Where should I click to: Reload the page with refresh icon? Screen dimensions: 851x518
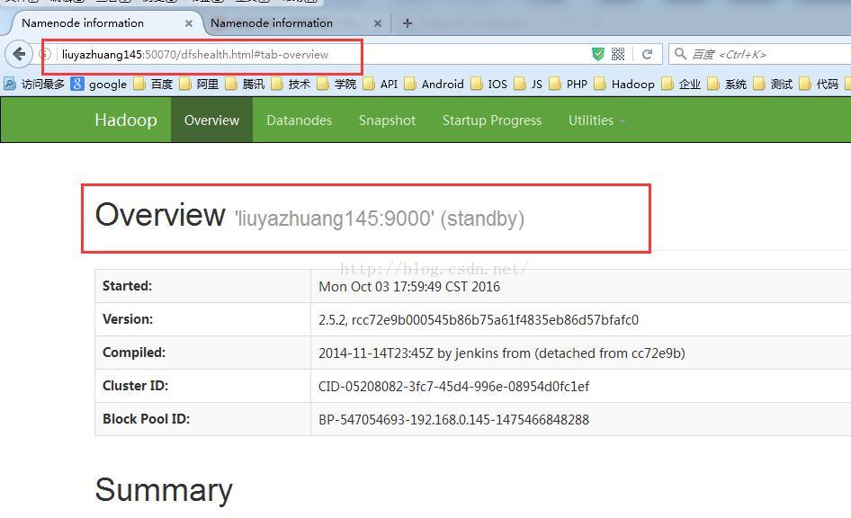click(647, 54)
